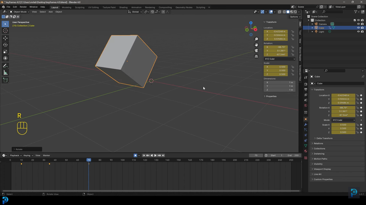Open the timeline Marker menu
Screen dimensions: 366x205
pos(46,155)
